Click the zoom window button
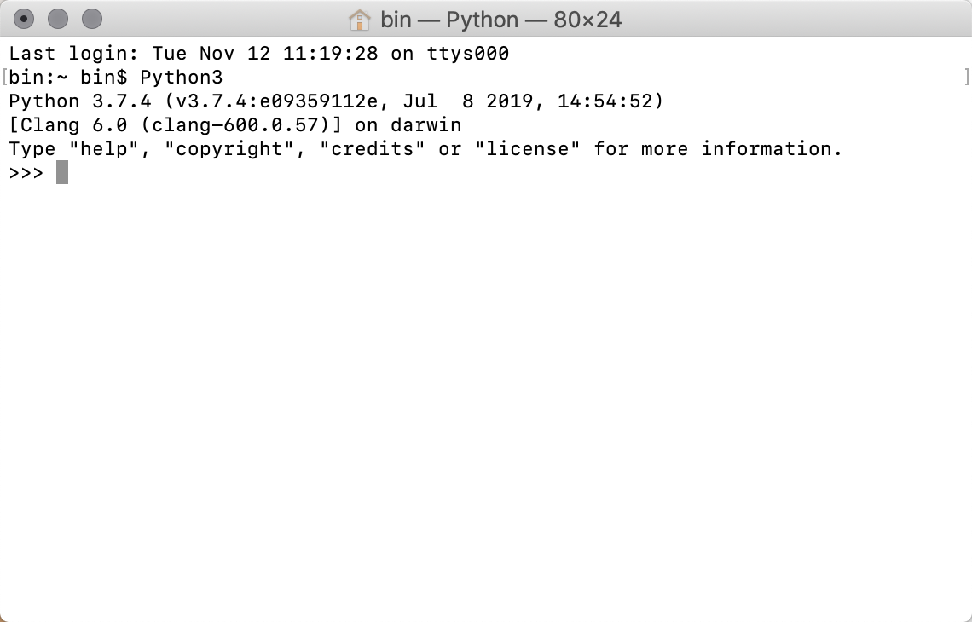Screen dimensions: 972x622 [91, 18]
